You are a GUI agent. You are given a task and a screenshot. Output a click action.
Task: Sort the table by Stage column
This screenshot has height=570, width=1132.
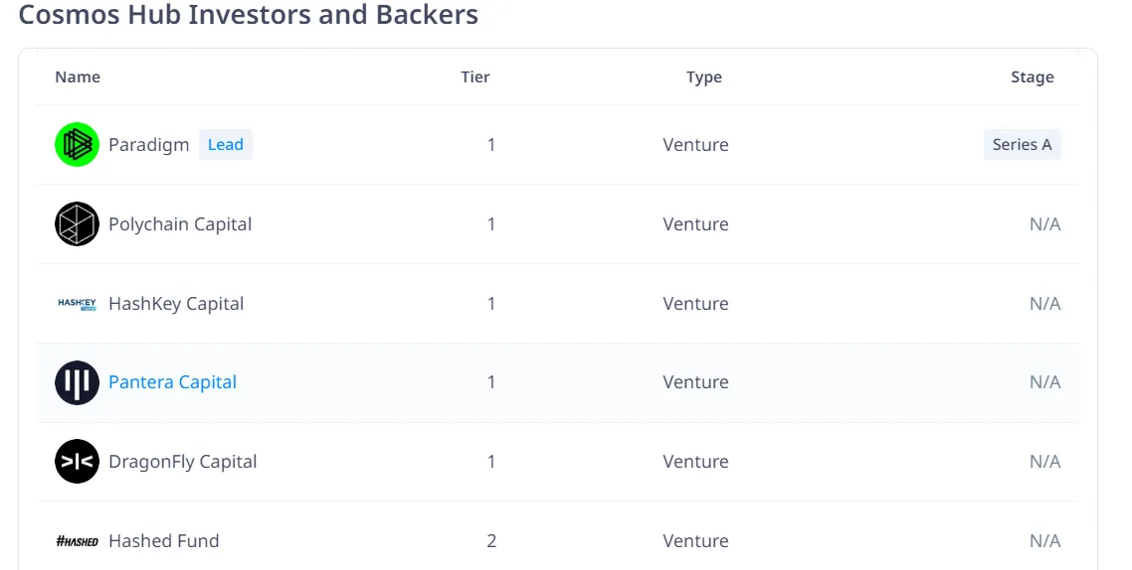click(1033, 77)
